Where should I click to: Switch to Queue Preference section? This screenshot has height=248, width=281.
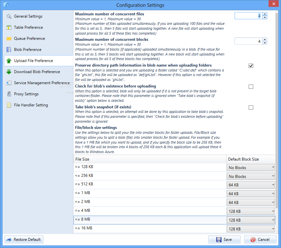click(39, 39)
